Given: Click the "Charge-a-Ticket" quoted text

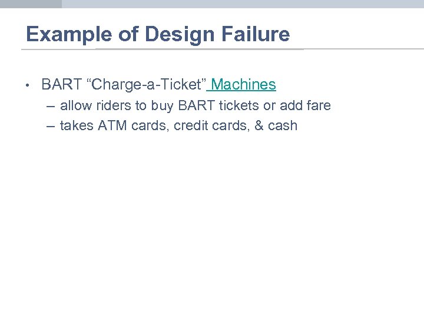Looking at the screenshot, I should tap(146, 85).
